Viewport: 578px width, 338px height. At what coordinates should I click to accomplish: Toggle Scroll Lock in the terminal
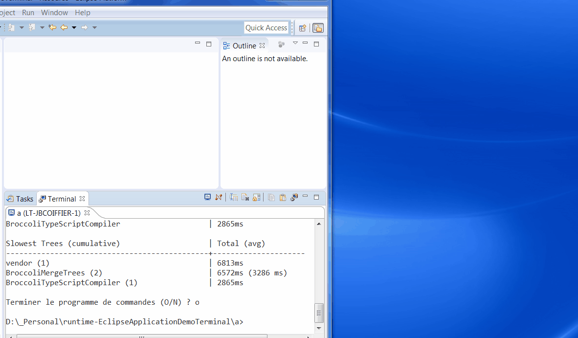(256, 198)
